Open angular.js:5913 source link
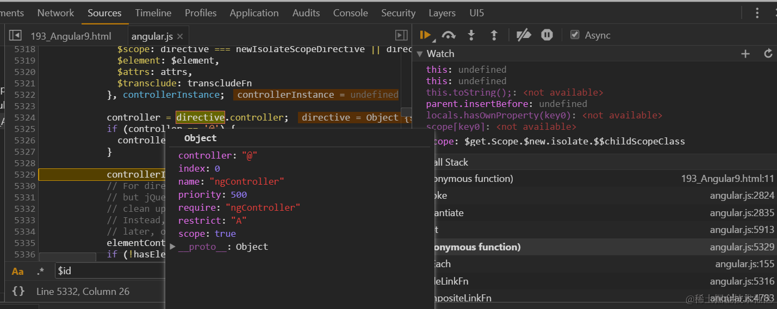This screenshot has height=309, width=777. (742, 230)
